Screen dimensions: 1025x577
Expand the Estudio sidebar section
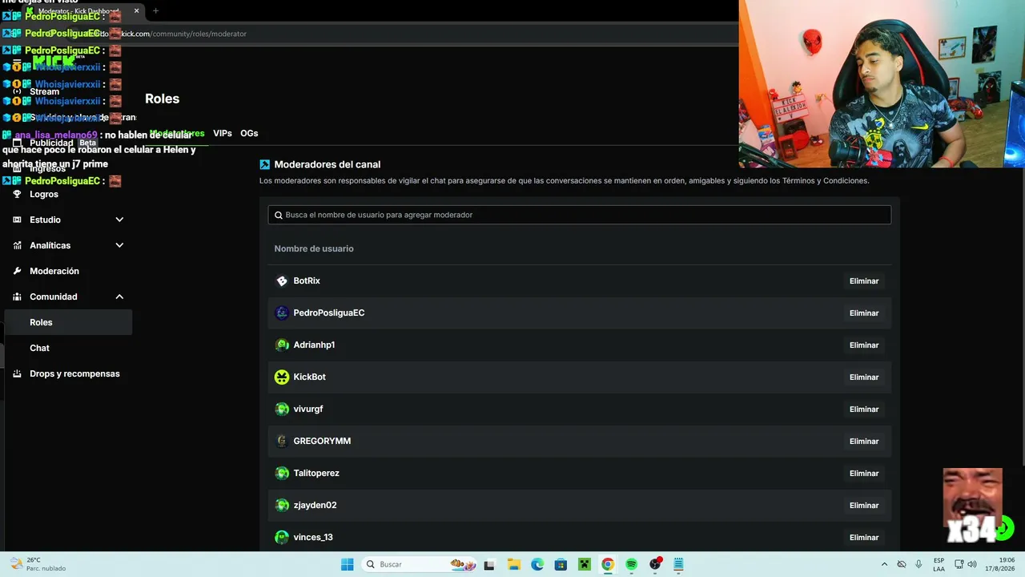[x=119, y=220]
